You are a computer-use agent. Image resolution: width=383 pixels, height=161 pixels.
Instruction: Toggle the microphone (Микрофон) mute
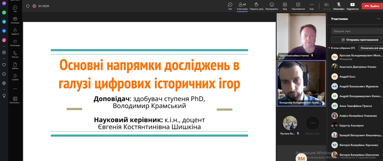coord(339,6)
